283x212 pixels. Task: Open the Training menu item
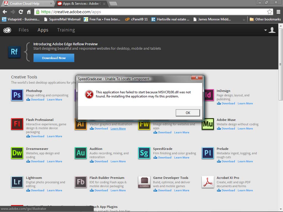click(66, 30)
